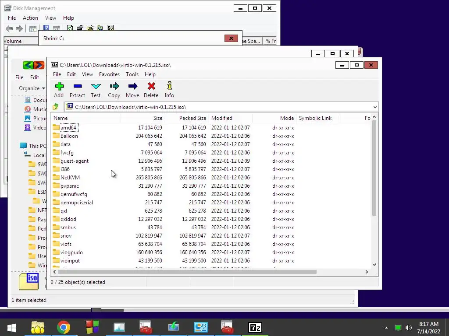Click the Symbolic Link column header

tap(318, 118)
